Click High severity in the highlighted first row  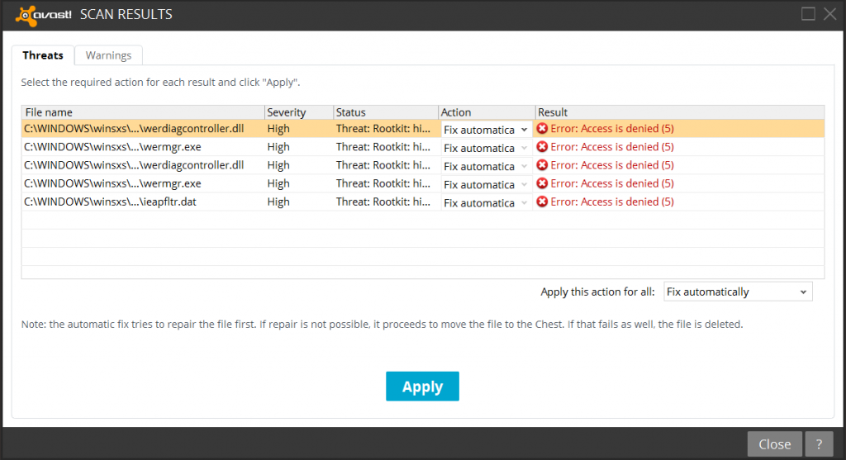[278, 128]
